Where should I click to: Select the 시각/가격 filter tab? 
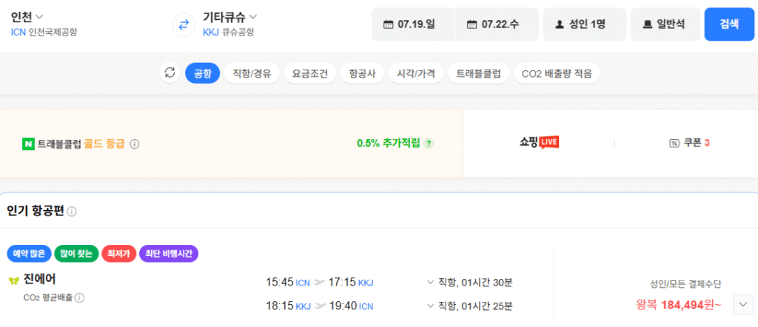pos(416,73)
